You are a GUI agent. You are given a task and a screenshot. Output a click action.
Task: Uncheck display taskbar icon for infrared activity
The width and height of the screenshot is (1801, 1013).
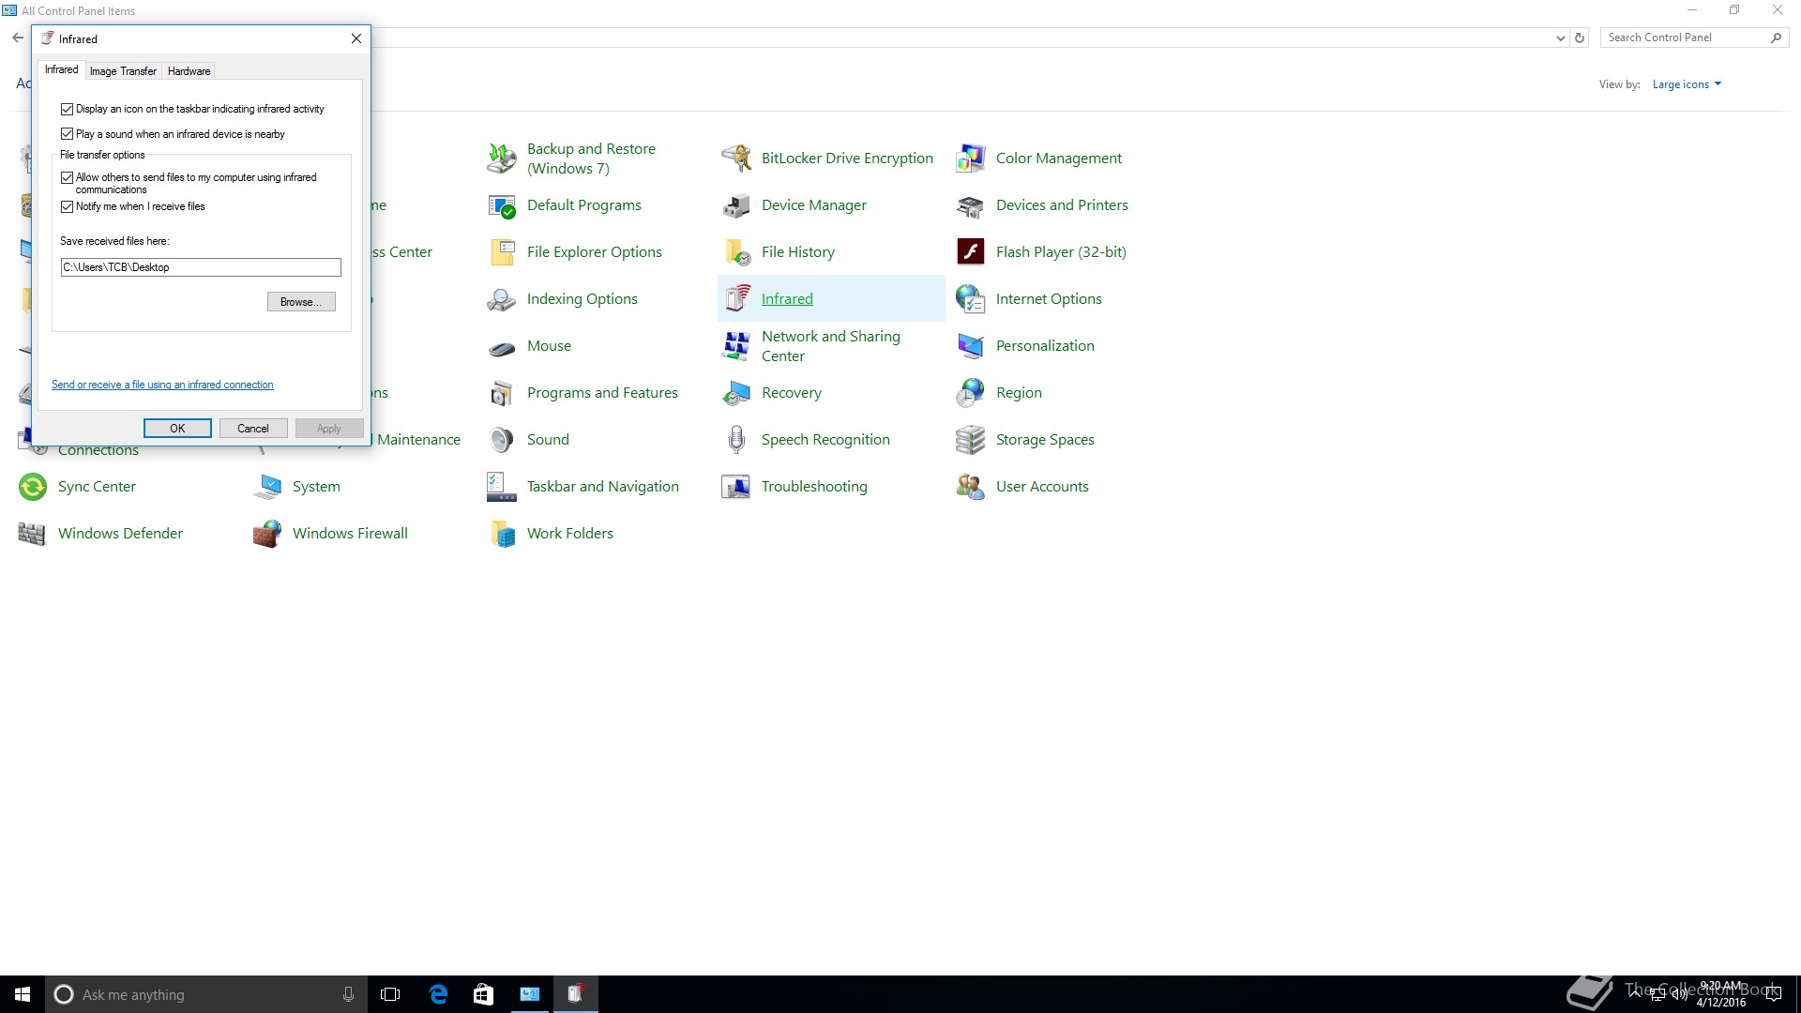click(67, 109)
